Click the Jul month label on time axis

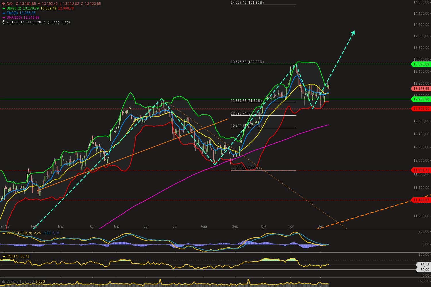coord(175,226)
